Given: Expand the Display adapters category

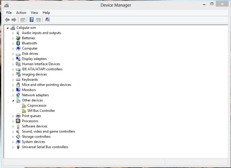Looking at the screenshot, I should pos(13,59).
